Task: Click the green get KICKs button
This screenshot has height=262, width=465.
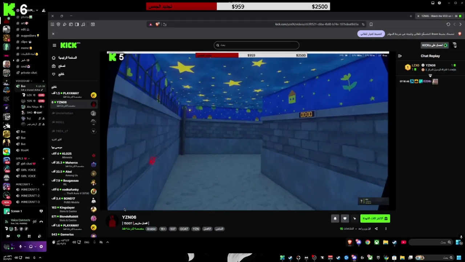Action: tap(434, 45)
